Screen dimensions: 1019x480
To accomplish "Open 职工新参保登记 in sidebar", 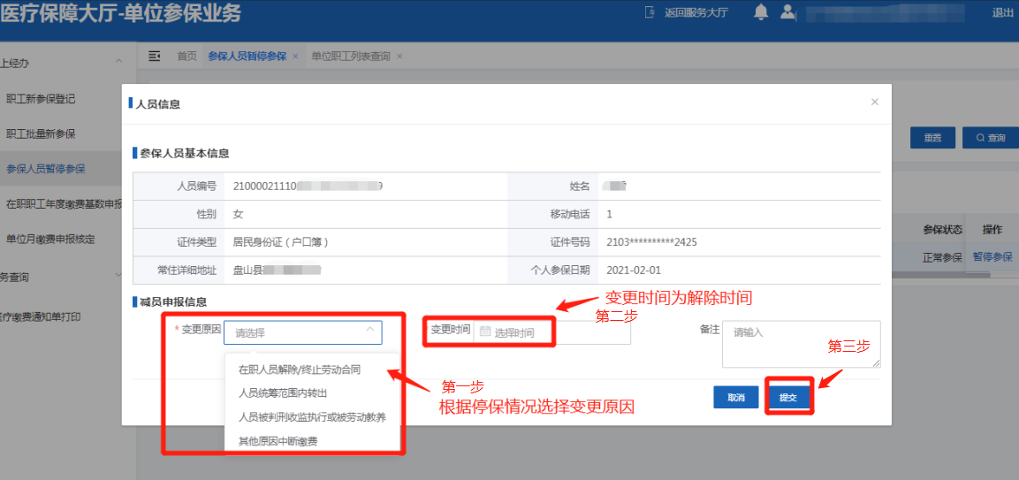I will [41, 99].
